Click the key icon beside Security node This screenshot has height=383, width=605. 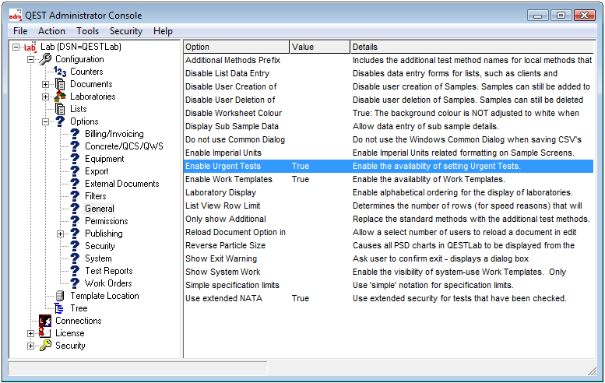coord(45,346)
